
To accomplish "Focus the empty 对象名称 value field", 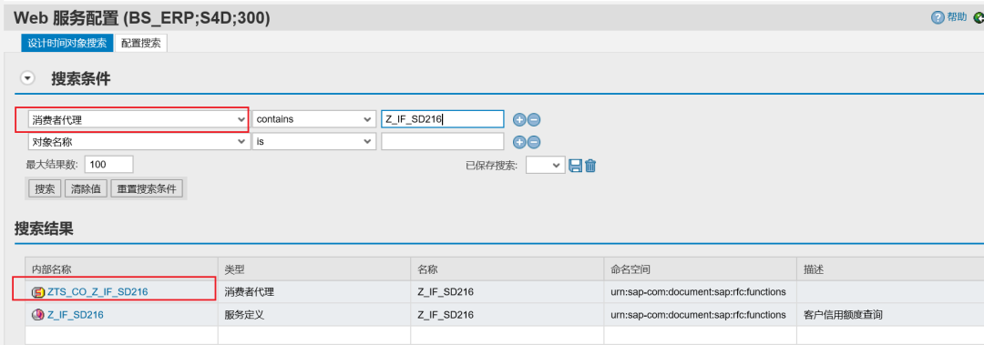I will pos(443,142).
